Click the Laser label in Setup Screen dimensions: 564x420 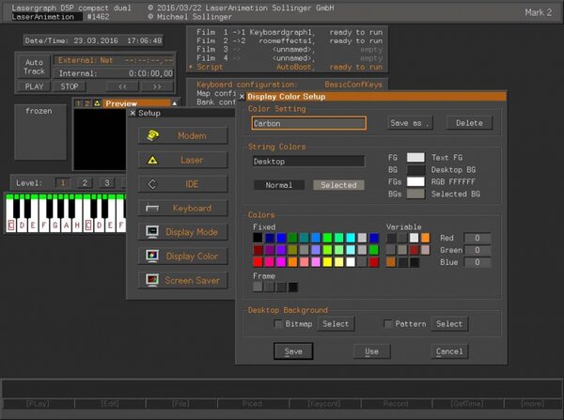coord(192,160)
